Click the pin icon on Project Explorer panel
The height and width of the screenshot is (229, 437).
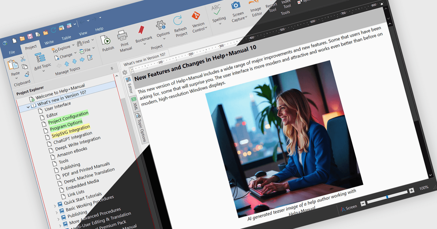pos(111,68)
